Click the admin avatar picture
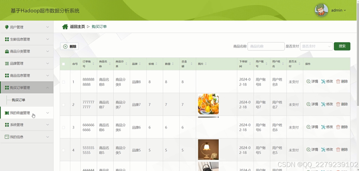 click(321, 10)
